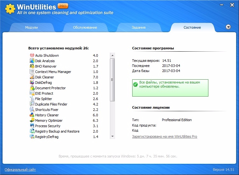The height and width of the screenshot is (175, 239).
Task: Click the Дата базы date value
Action: 171,71
